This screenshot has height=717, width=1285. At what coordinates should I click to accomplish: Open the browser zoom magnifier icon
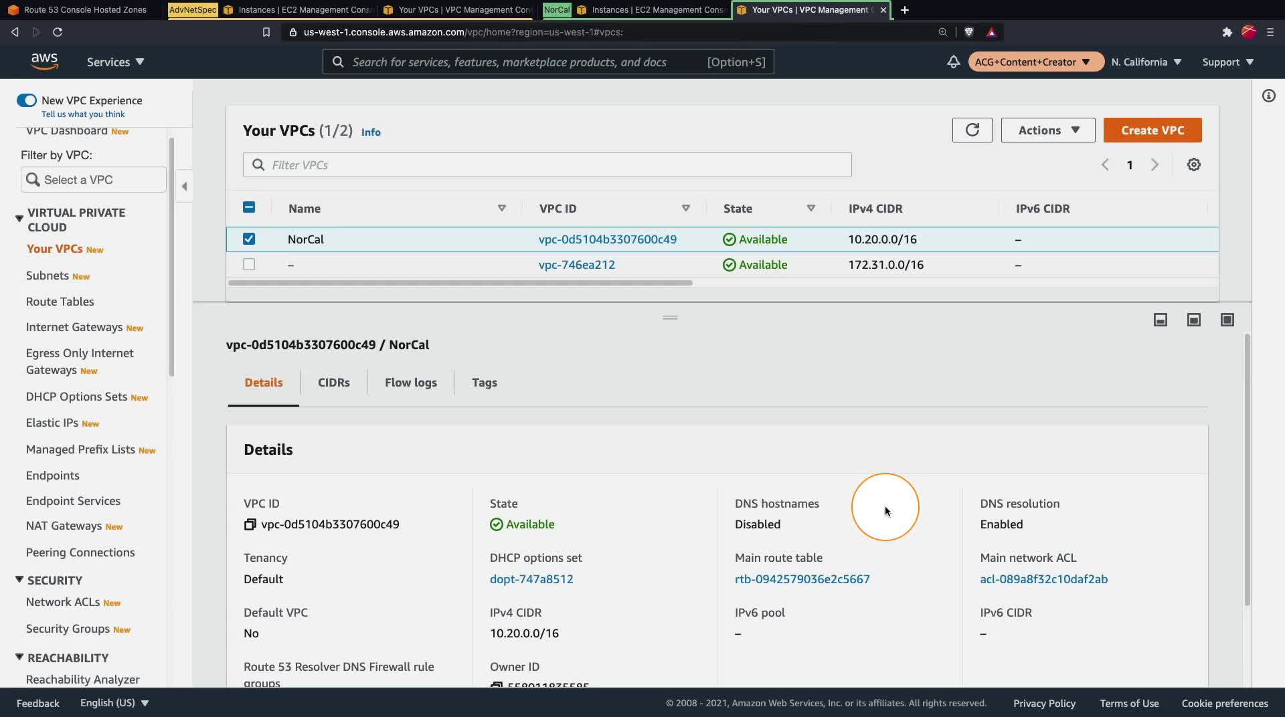tap(942, 32)
